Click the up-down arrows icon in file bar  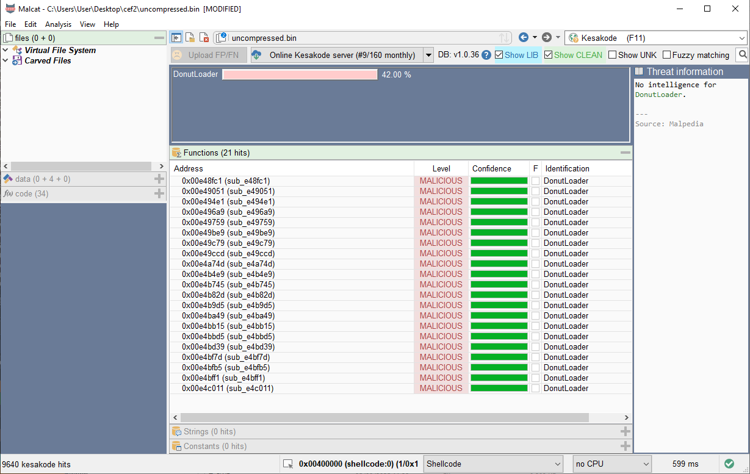(504, 38)
